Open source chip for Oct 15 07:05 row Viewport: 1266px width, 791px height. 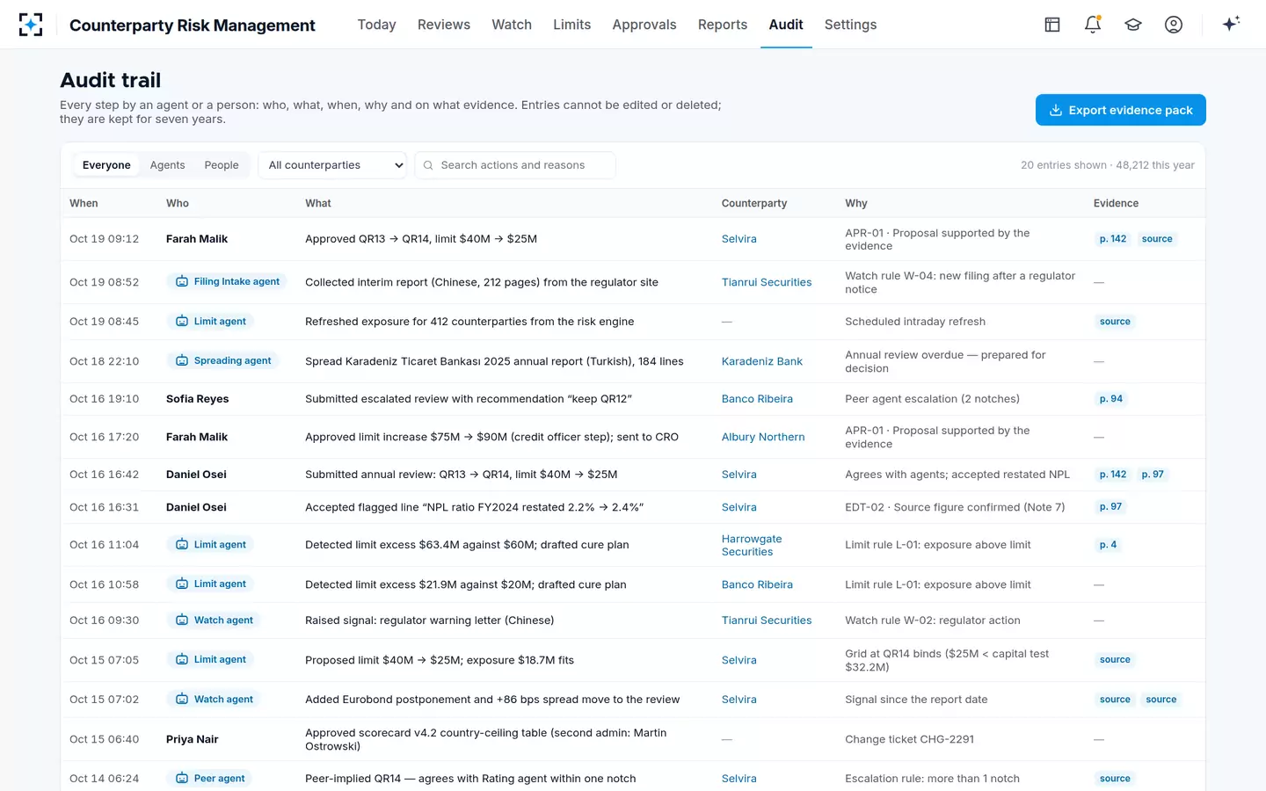click(1115, 660)
